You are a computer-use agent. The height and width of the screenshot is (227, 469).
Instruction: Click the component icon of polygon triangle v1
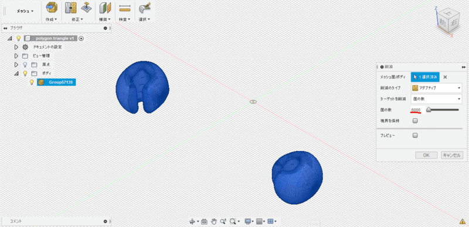(28, 38)
